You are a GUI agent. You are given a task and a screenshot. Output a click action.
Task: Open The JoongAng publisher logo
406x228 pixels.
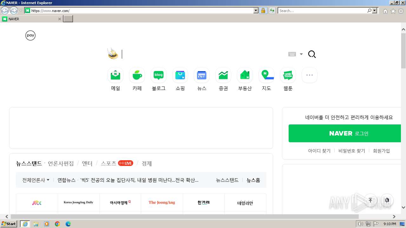pos(162,203)
